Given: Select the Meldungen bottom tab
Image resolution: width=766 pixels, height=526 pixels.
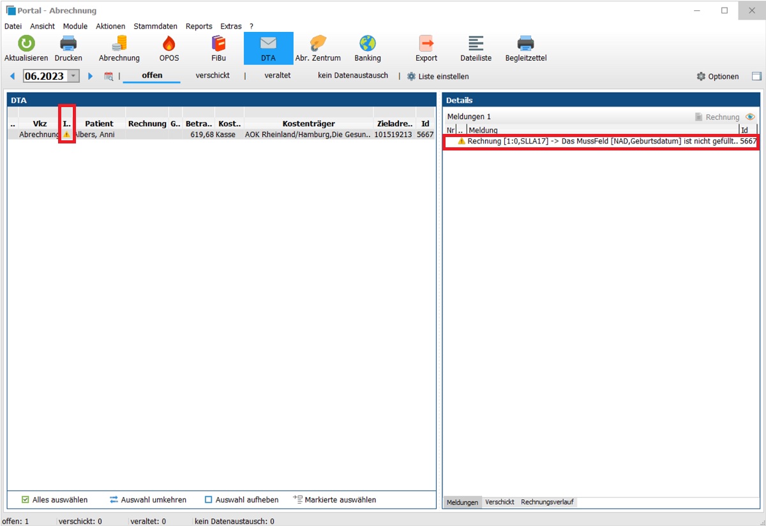Looking at the screenshot, I should pyautogui.click(x=462, y=502).
